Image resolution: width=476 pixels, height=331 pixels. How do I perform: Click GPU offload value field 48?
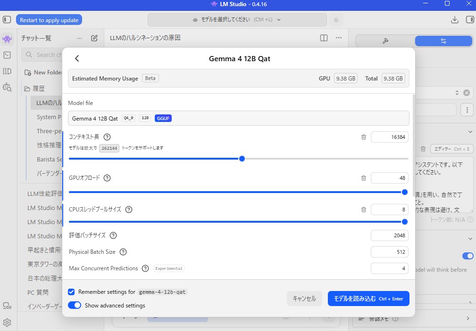(390, 178)
